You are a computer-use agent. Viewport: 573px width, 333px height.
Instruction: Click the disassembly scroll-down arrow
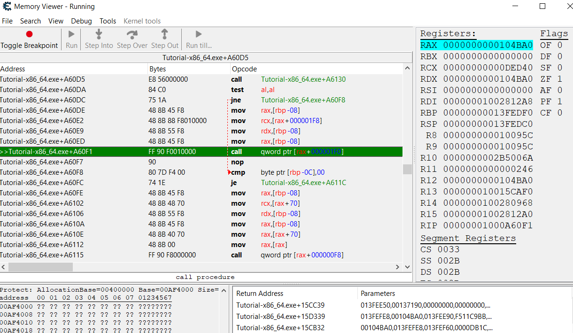click(x=407, y=267)
